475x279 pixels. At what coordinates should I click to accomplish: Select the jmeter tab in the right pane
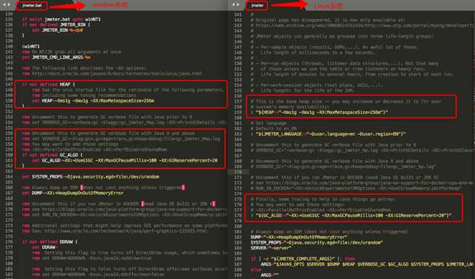[x=257, y=6]
